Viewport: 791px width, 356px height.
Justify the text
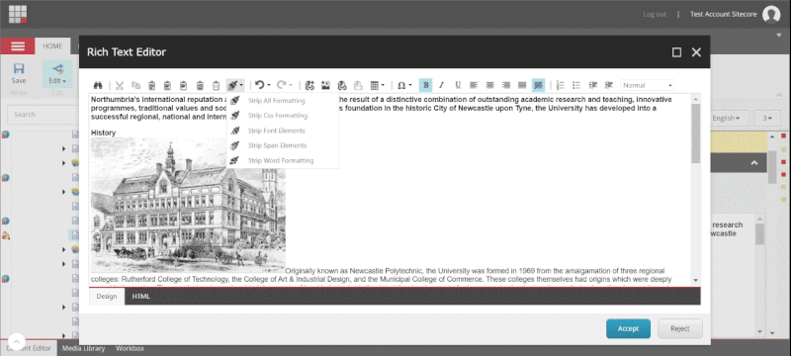click(x=522, y=85)
